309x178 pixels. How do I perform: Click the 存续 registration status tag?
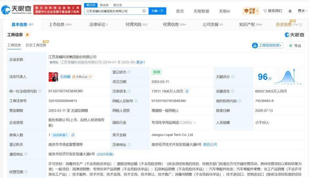point(157,72)
